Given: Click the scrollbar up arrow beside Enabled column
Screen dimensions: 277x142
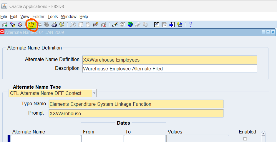Looking at the screenshot, I should pyautogui.click(x=263, y=134).
